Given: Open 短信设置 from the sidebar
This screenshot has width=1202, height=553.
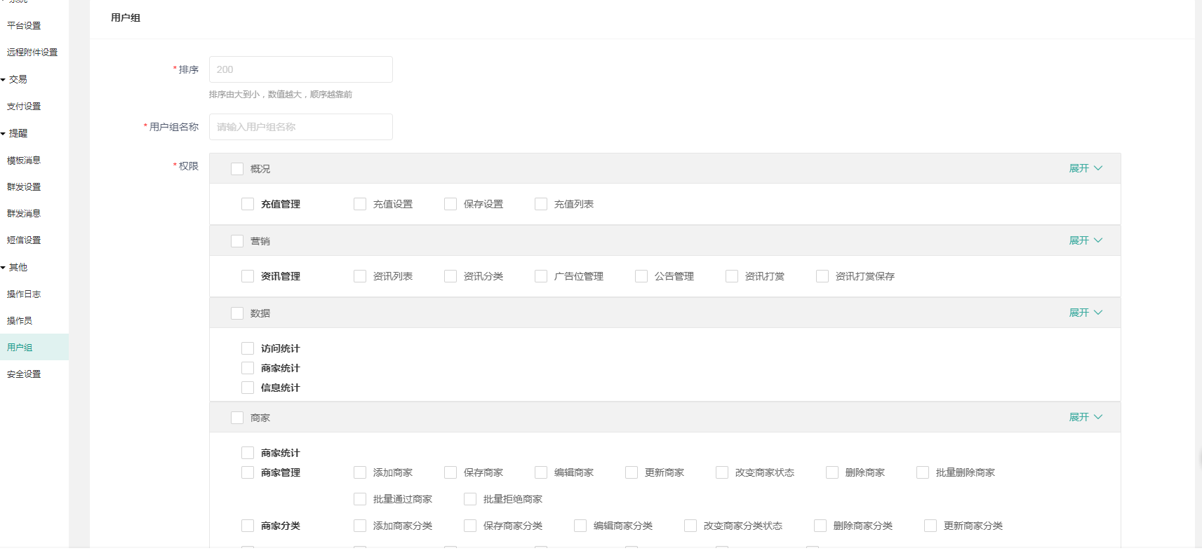Looking at the screenshot, I should point(24,240).
